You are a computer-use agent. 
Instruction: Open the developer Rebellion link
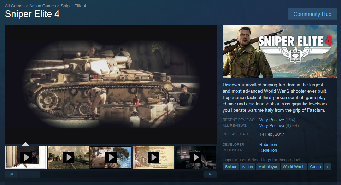(268, 145)
